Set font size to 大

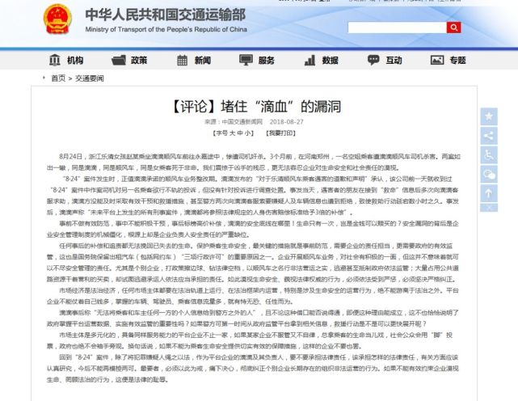coord(230,132)
